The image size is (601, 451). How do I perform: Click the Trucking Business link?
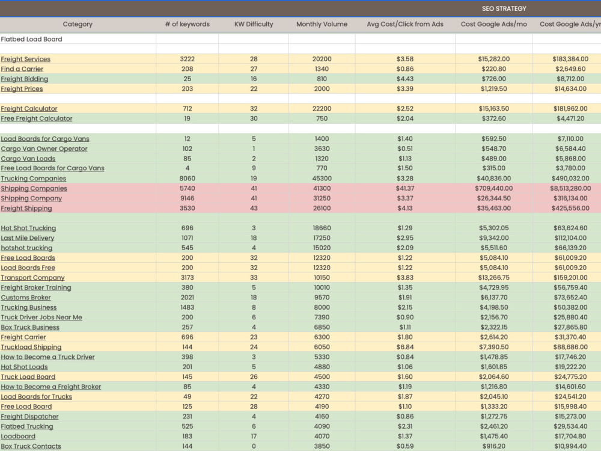[x=28, y=308]
